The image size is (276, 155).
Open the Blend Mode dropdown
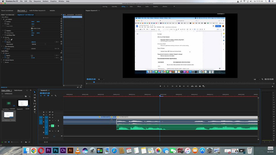pyautogui.click(x=38, y=44)
